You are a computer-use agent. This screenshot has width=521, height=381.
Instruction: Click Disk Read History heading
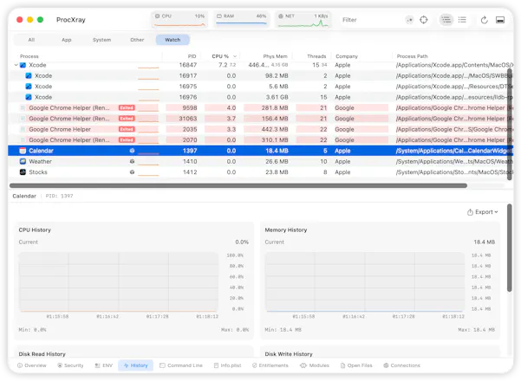pyautogui.click(x=42, y=354)
